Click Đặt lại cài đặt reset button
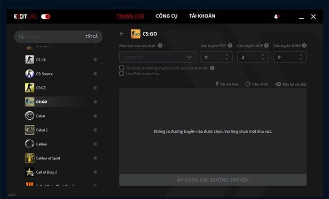Screen dimensions: 329x199 tap(291, 84)
